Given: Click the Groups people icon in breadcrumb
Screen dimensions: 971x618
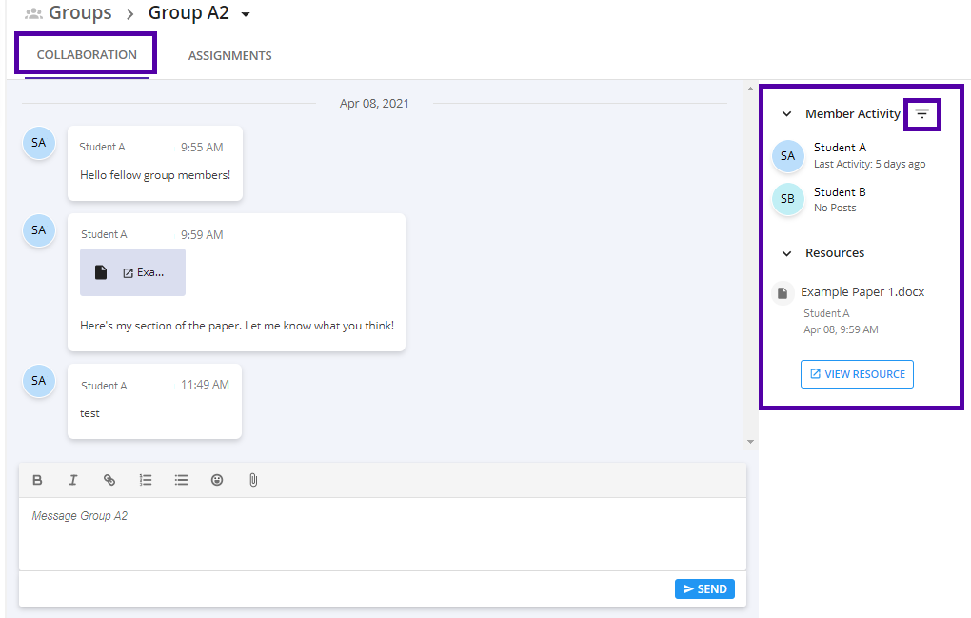Looking at the screenshot, I should coord(34,13).
